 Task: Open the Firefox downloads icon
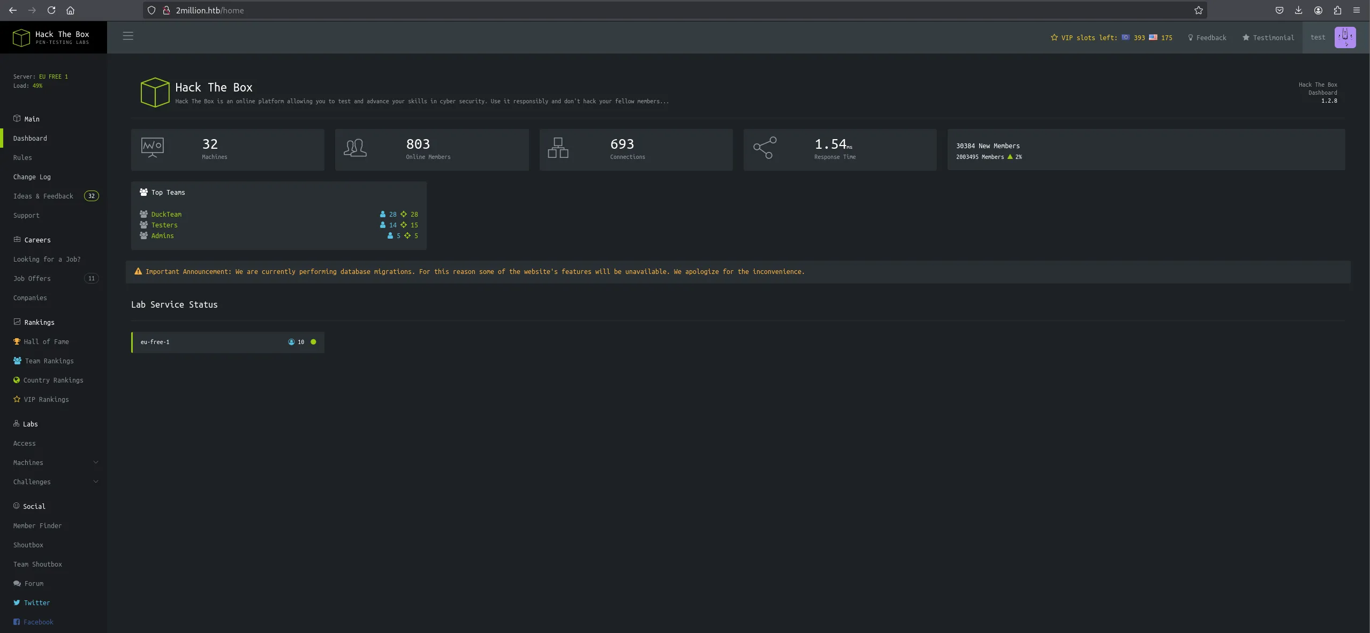pyautogui.click(x=1298, y=10)
